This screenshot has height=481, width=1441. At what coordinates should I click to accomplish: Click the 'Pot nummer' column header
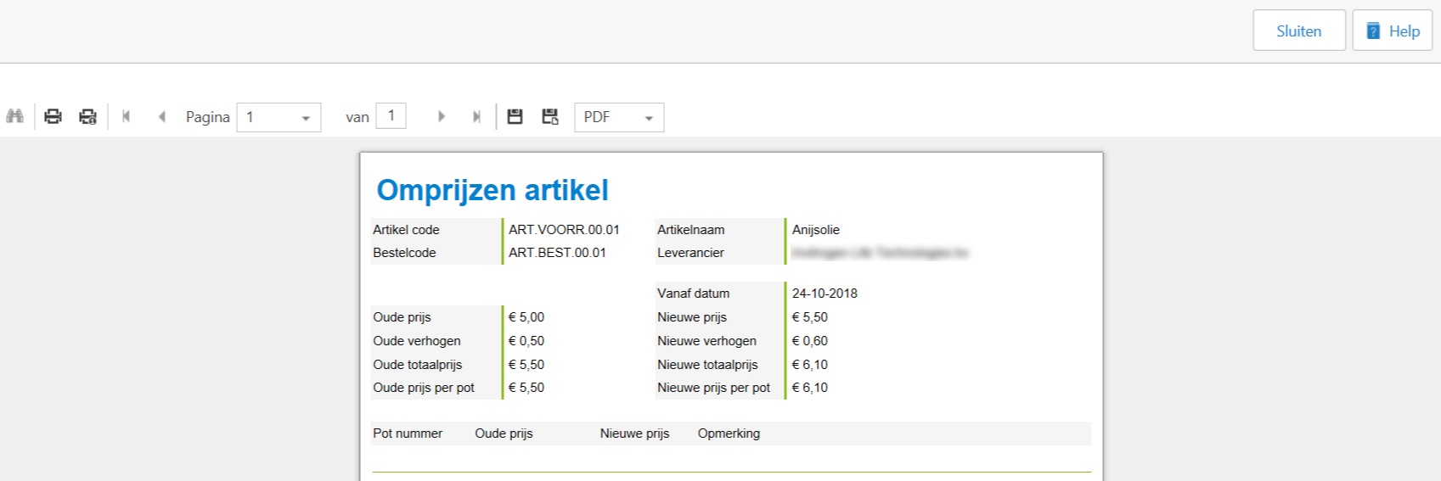[408, 433]
